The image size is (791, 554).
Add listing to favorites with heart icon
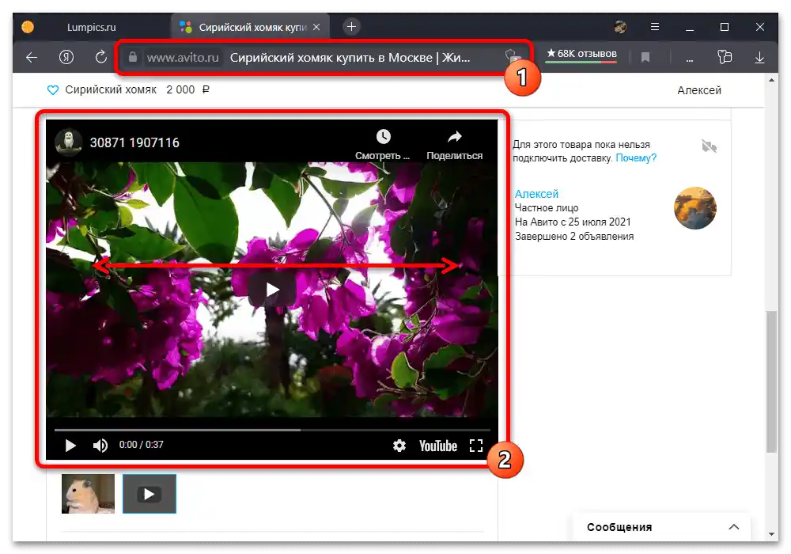(x=52, y=90)
